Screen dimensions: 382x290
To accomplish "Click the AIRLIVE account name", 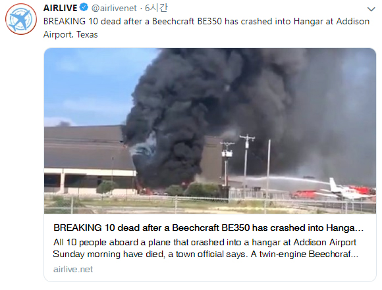I will point(60,8).
